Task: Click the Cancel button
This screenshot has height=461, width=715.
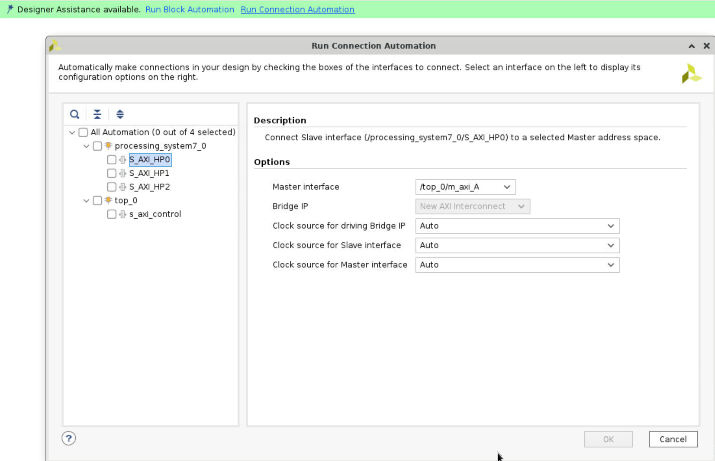Action: [673, 439]
